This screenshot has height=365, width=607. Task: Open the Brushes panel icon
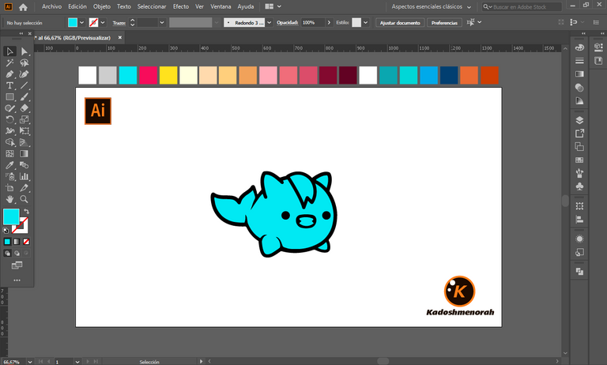click(x=579, y=173)
